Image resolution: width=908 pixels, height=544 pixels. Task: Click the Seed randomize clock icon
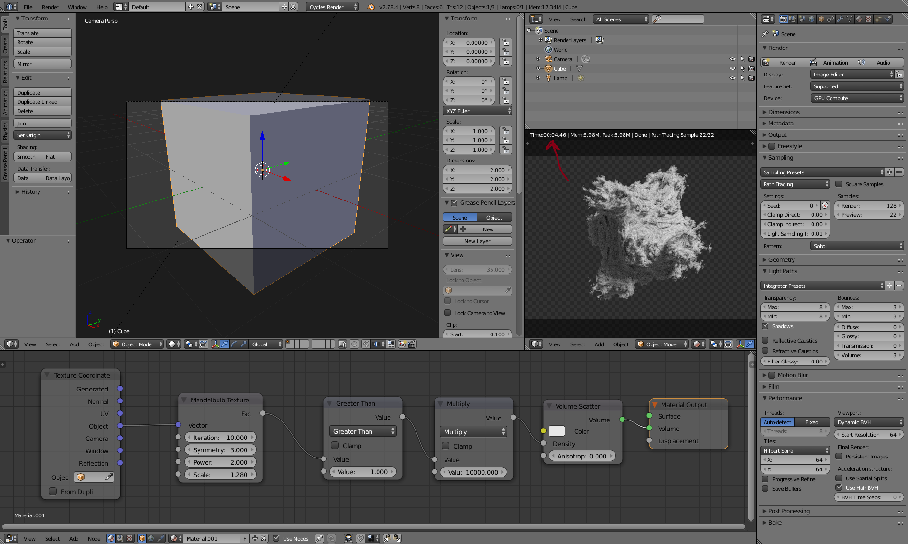825,206
